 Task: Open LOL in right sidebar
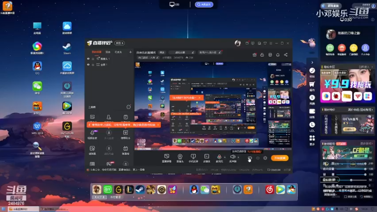[x=312, y=127]
